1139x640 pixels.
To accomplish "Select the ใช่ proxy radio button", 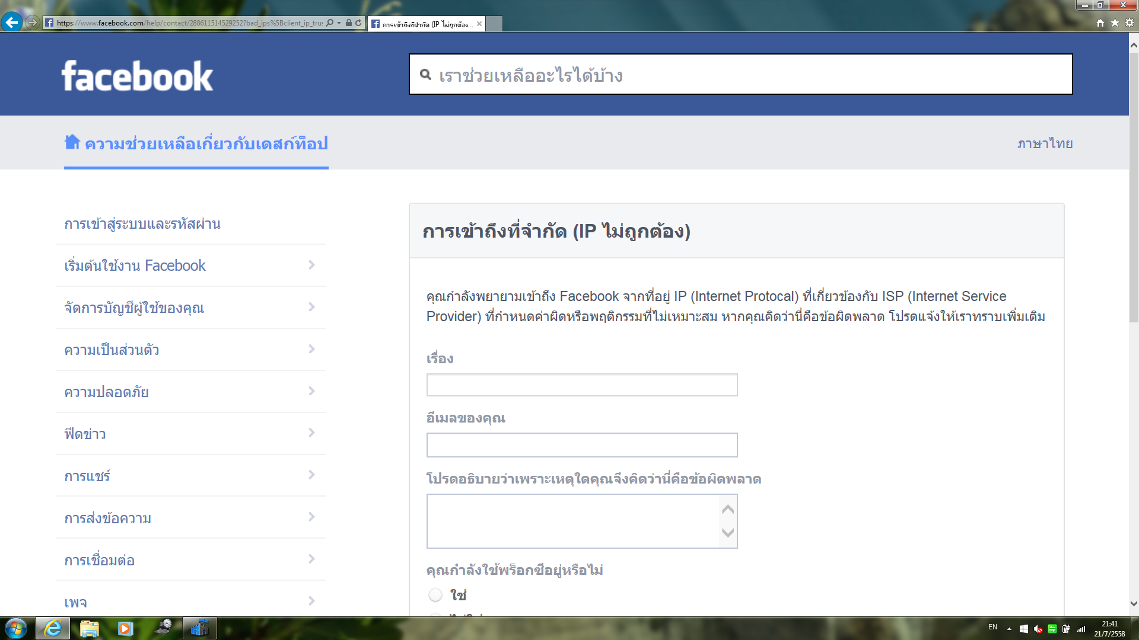I will point(435,594).
